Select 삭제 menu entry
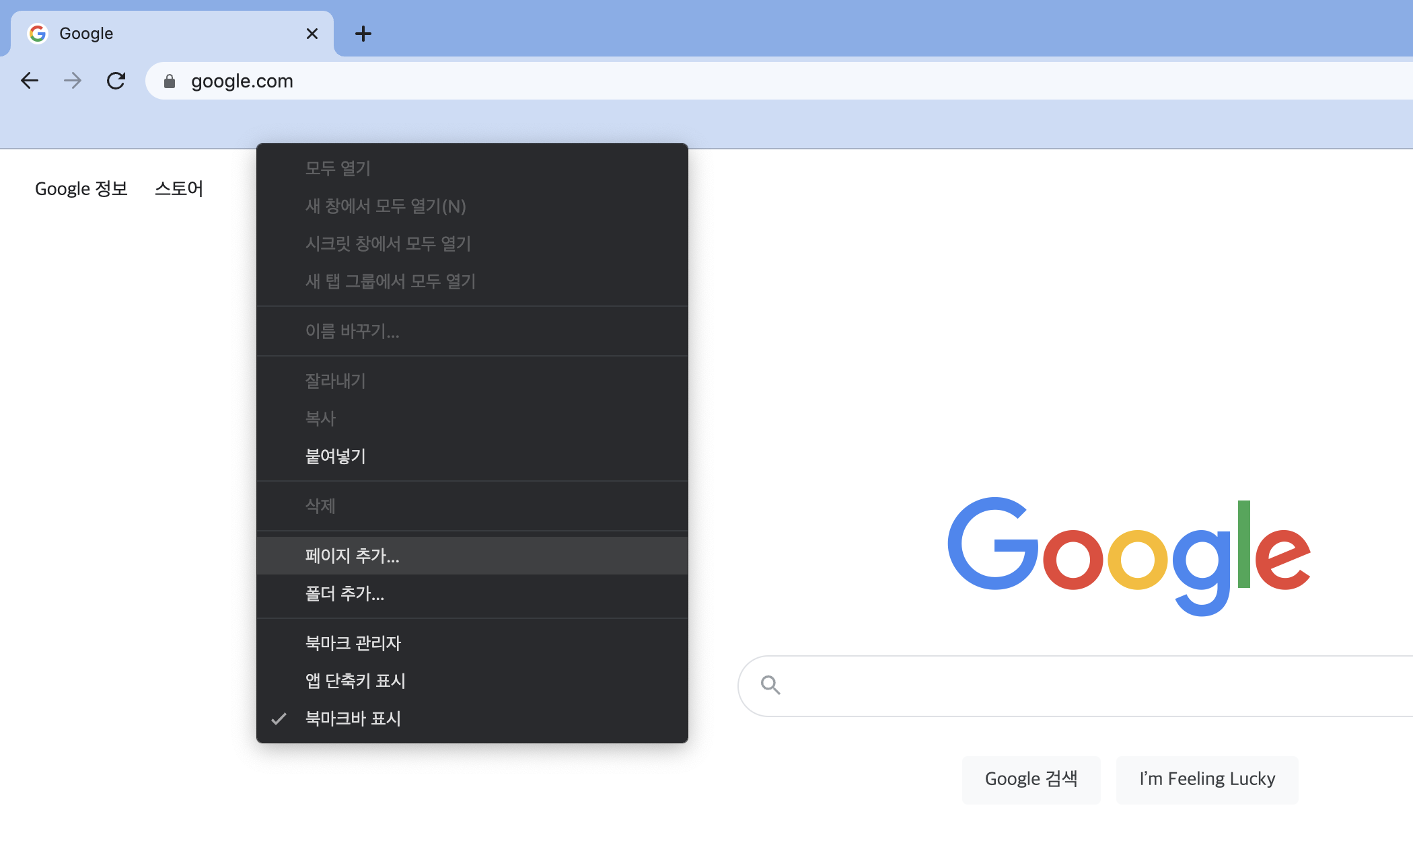This screenshot has height=853, width=1413. click(472, 506)
